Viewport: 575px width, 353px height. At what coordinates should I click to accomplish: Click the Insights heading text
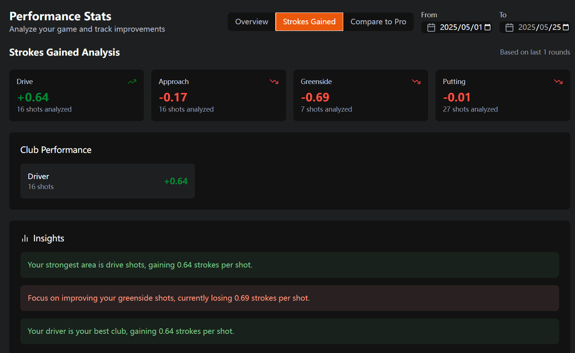(49, 238)
